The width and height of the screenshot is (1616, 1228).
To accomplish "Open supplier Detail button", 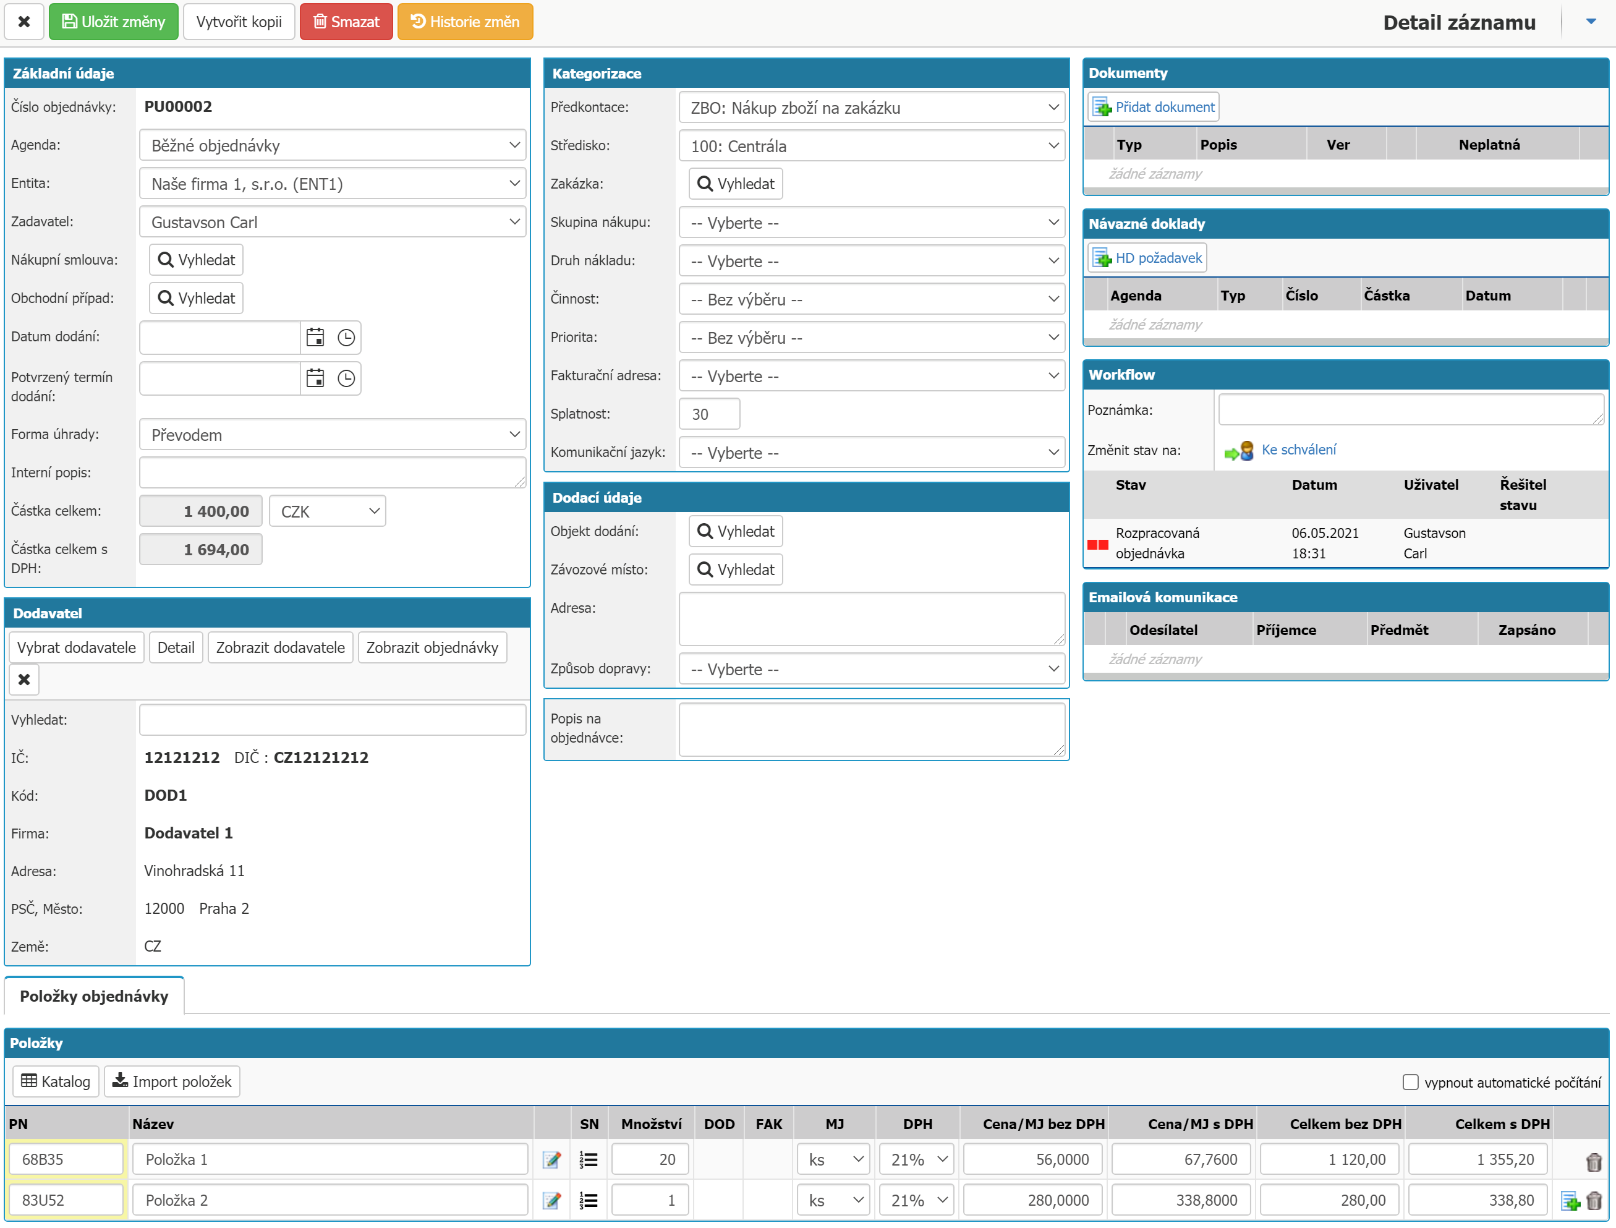I will (176, 647).
